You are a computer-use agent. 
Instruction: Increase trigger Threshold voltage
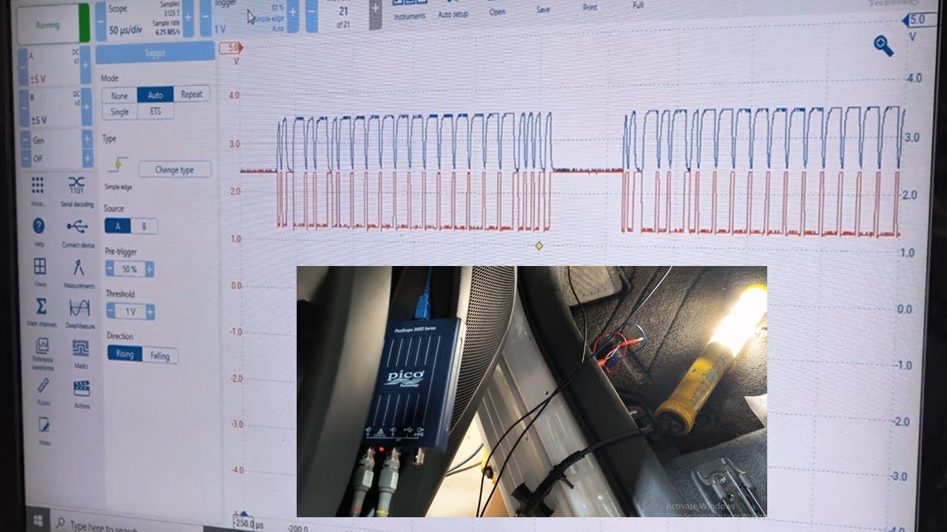149,312
